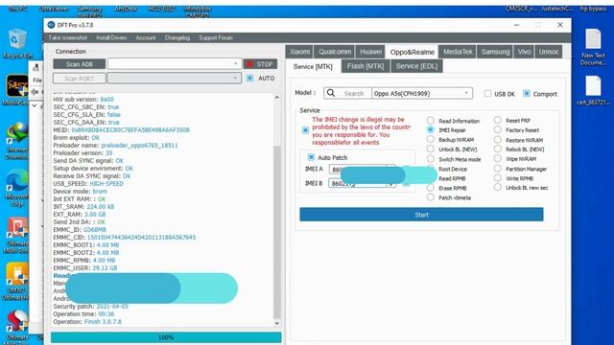
Task: Switch to the Flash [MTK] sub-tab
Action: (366, 66)
